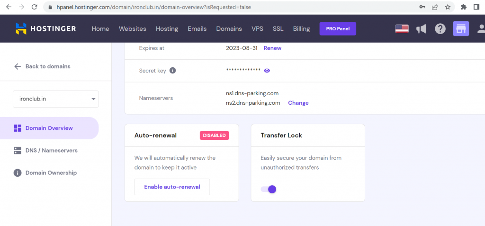The image size is (485, 226).
Task: Click the Secret key info icon
Action: point(173,71)
